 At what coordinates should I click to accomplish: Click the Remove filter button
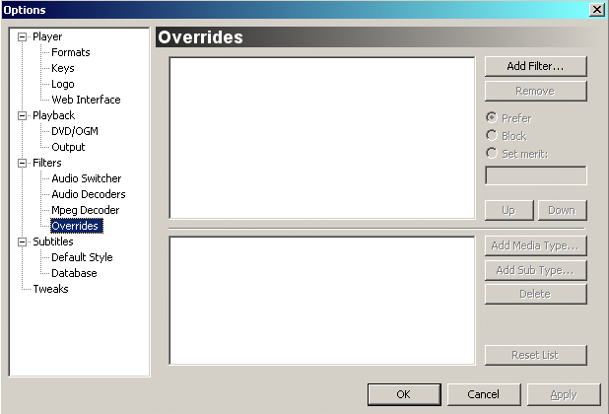(536, 91)
